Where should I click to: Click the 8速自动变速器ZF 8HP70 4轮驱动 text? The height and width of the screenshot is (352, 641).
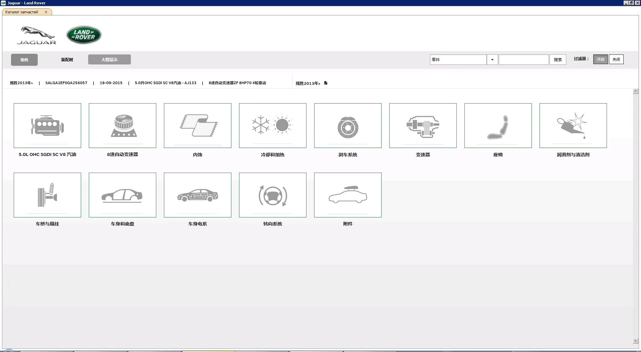point(237,83)
